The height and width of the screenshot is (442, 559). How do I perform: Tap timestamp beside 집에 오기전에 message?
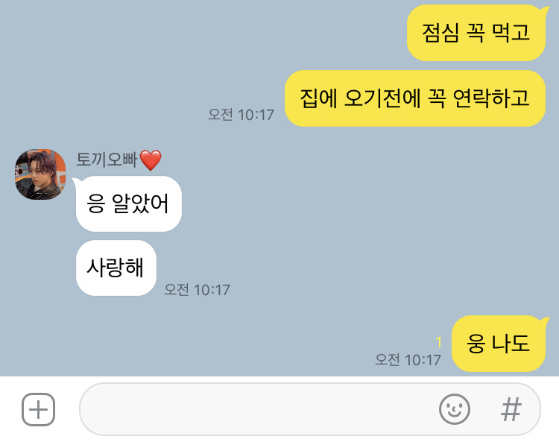[241, 115]
